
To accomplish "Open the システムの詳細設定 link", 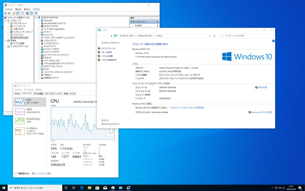I will [109, 60].
